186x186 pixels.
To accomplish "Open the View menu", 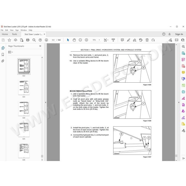I will [12, 30].
